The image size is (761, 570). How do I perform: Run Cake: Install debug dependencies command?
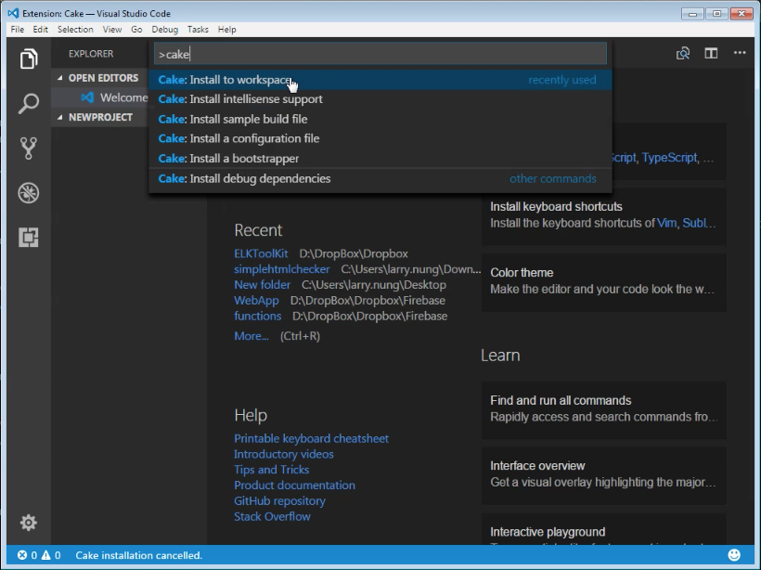tap(380, 178)
